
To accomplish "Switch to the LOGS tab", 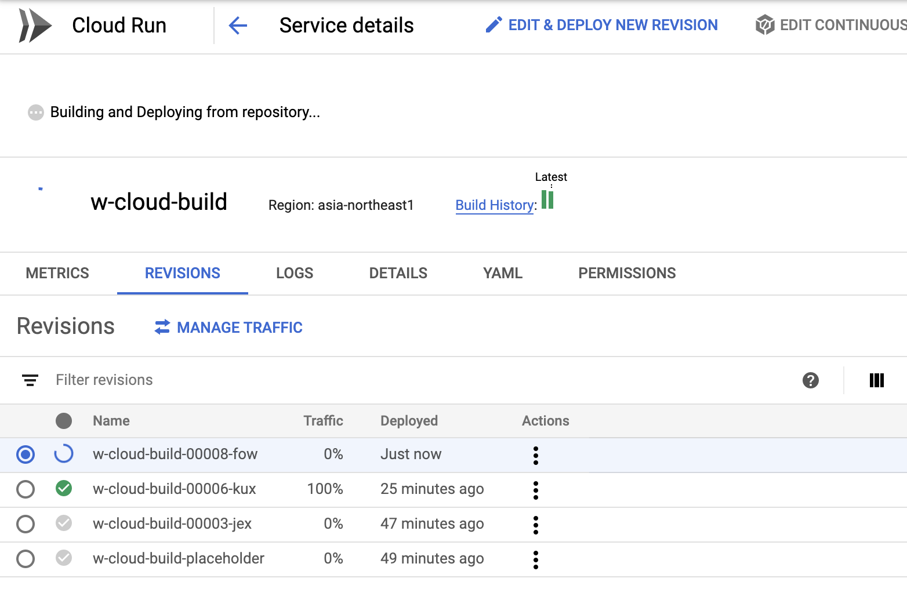I will tap(295, 273).
